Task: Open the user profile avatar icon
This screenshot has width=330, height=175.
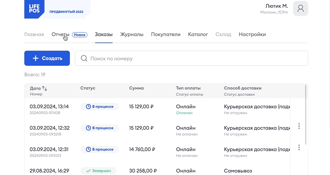Action: pyautogui.click(x=301, y=8)
